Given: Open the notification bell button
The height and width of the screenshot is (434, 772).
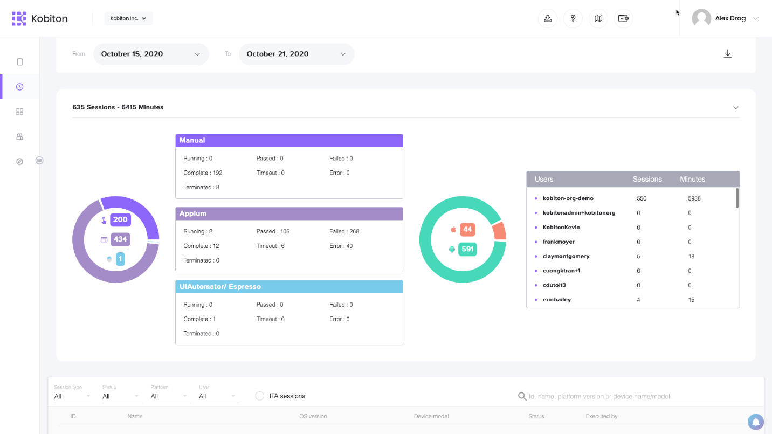Looking at the screenshot, I should [x=756, y=422].
